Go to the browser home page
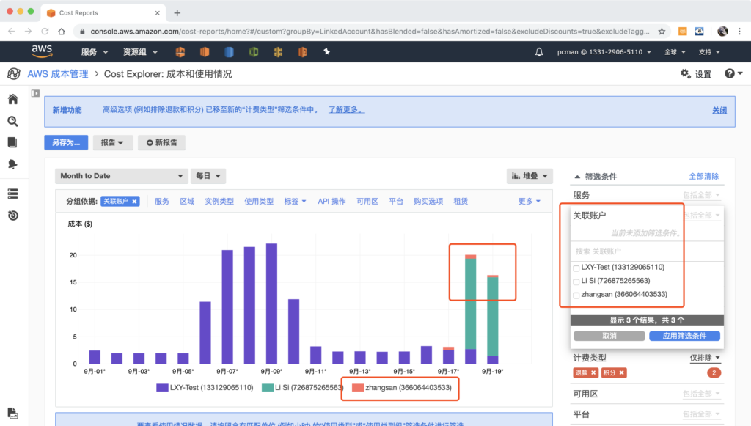Image resolution: width=751 pixels, height=426 pixels. pyautogui.click(x=62, y=31)
